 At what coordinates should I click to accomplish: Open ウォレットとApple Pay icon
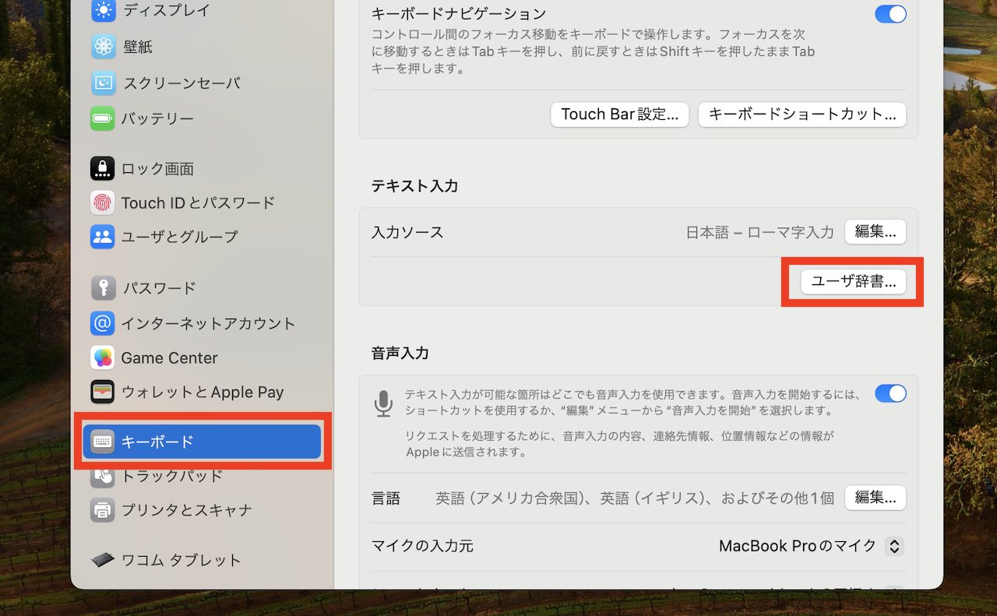pos(103,392)
